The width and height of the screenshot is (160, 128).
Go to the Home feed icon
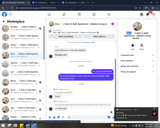[49, 14]
